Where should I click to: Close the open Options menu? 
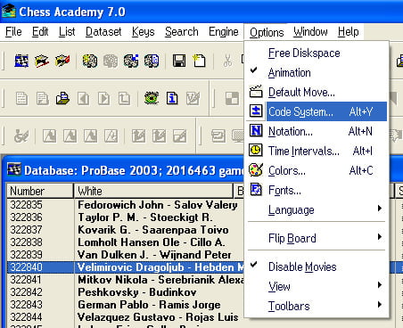point(267,32)
